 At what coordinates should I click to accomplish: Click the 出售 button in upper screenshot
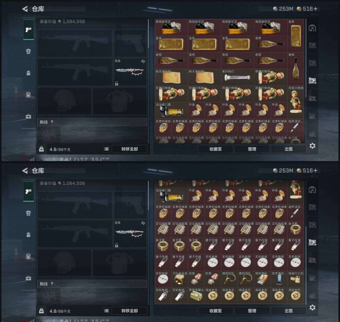(x=289, y=149)
